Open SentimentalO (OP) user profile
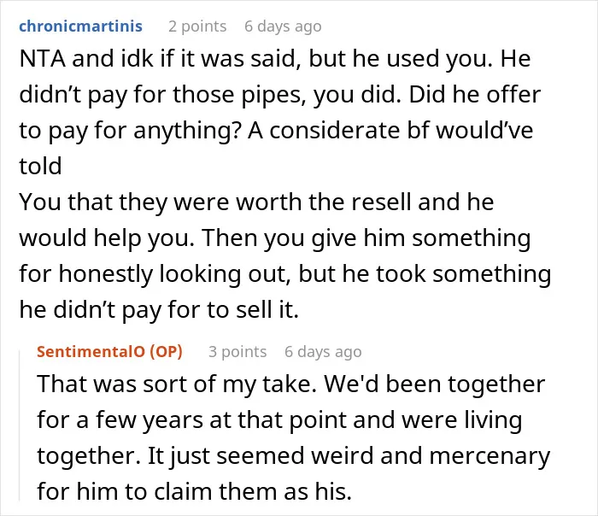Screen dimensions: 598x516 coord(109,351)
